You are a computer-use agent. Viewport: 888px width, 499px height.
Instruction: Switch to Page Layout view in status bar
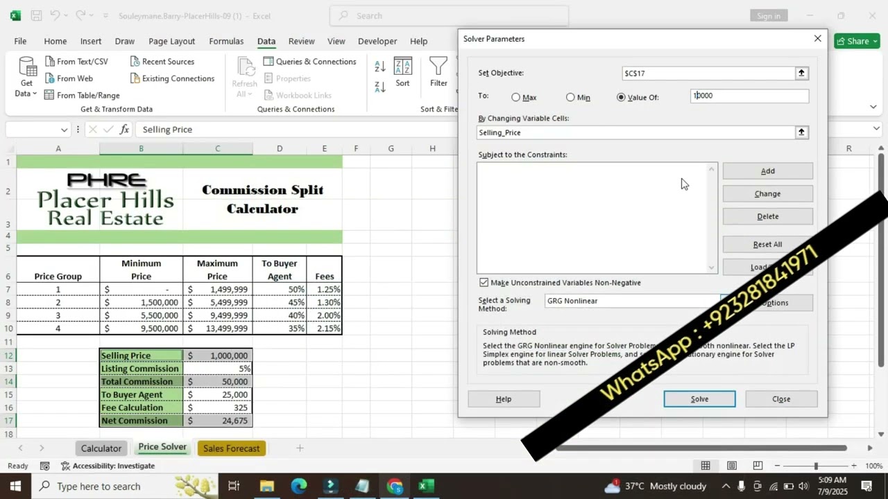point(732,466)
